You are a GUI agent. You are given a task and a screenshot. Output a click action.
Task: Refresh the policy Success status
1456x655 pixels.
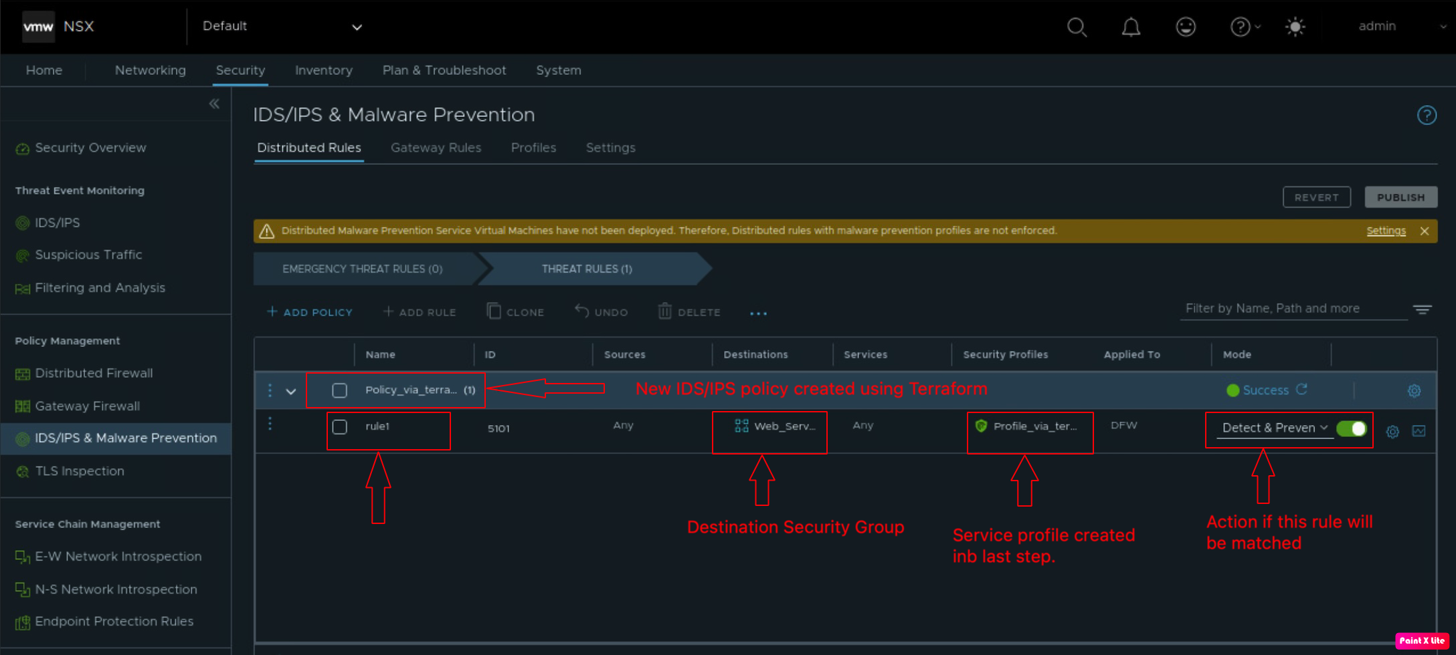(1301, 389)
